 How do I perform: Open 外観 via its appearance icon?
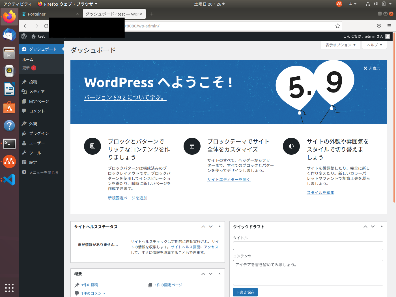(x=24, y=123)
